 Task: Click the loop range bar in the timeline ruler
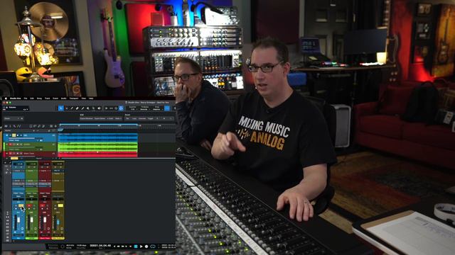pyautogui.click(x=99, y=125)
